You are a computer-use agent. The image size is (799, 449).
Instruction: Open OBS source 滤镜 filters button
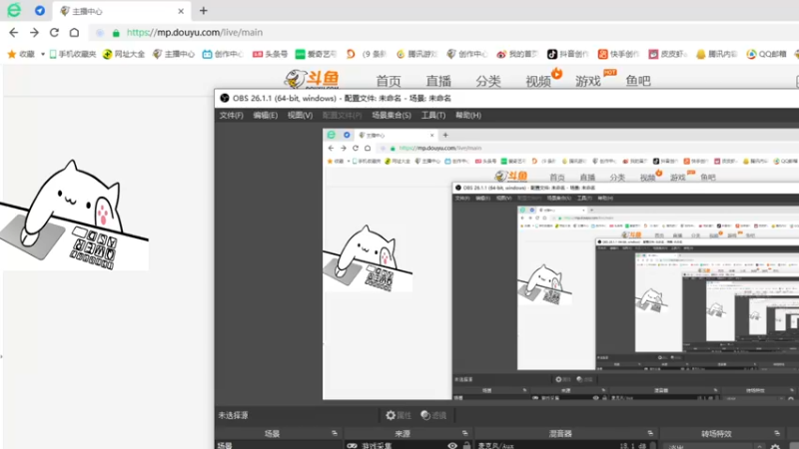pyautogui.click(x=433, y=415)
